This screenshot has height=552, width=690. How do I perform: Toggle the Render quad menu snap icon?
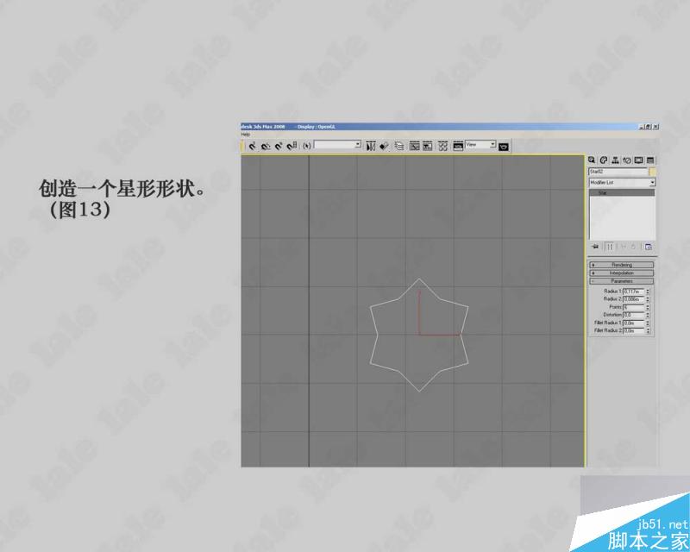[503, 146]
